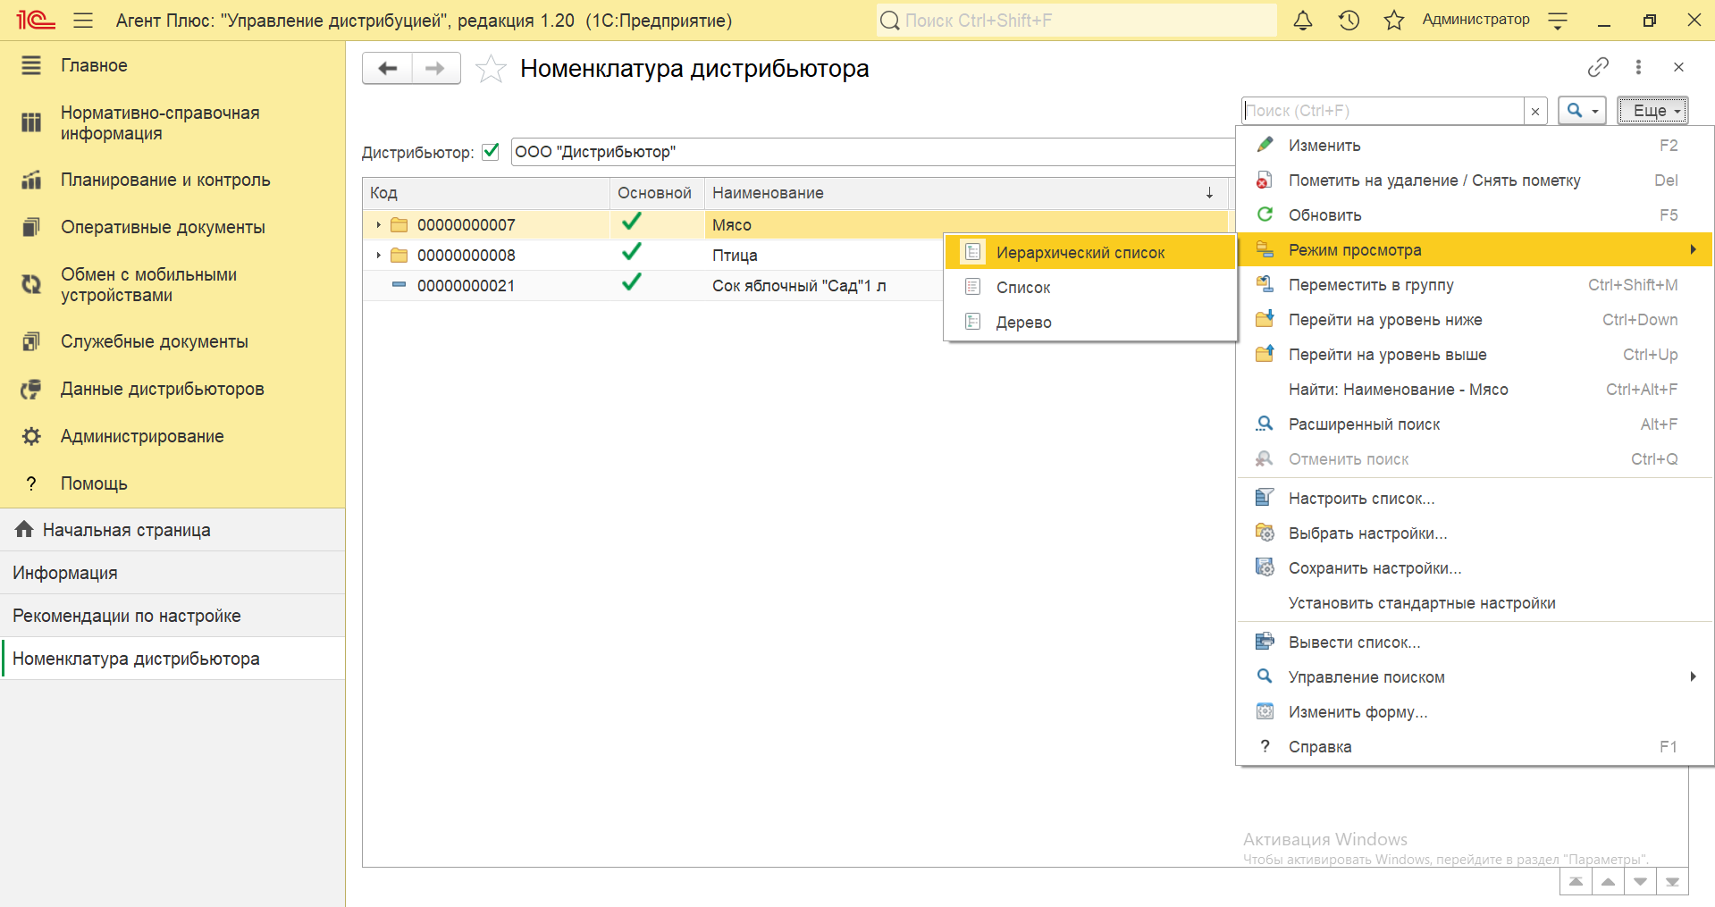Open Данные дистрибьюторов section

point(172,389)
